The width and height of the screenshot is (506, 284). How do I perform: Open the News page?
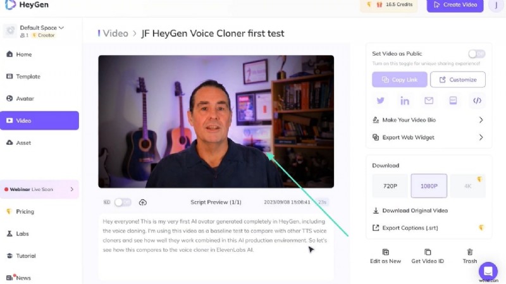pyautogui.click(x=19, y=278)
